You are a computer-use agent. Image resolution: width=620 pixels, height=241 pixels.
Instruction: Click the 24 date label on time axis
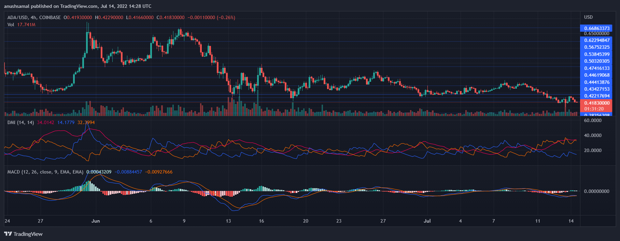click(x=7, y=221)
